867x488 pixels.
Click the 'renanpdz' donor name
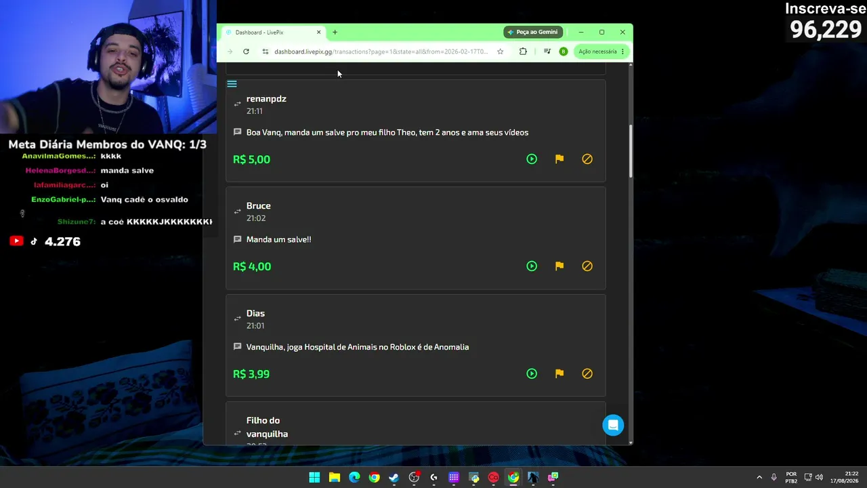coord(266,99)
